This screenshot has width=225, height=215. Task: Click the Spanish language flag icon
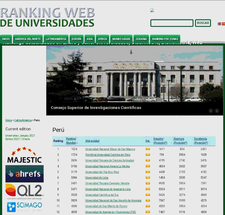pyautogui.click(x=223, y=24)
